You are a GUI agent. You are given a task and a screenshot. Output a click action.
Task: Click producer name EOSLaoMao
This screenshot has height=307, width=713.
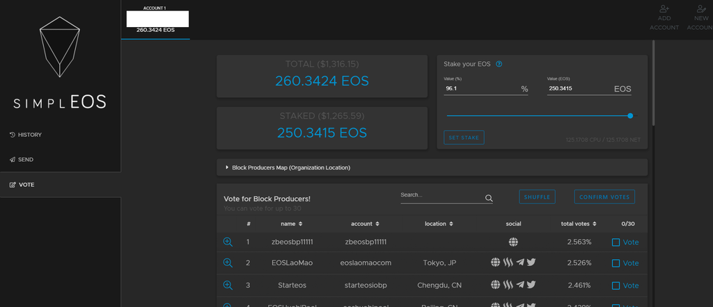tap(292, 263)
